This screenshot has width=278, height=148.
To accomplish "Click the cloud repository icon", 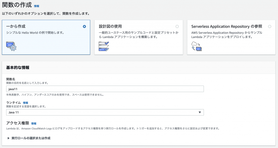I will [x=197, y=46].
